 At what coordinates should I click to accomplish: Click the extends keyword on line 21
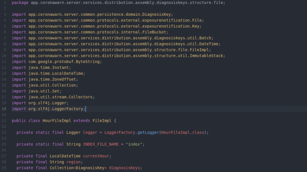tap(82, 121)
